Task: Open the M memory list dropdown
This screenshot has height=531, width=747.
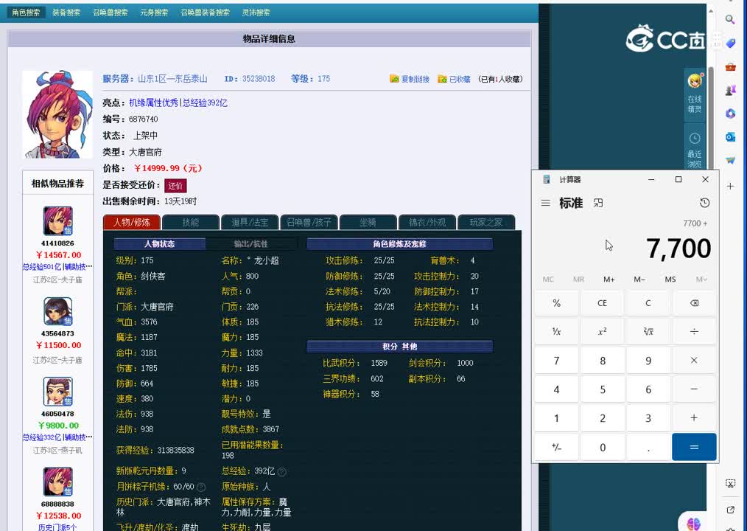Action: 701,279
